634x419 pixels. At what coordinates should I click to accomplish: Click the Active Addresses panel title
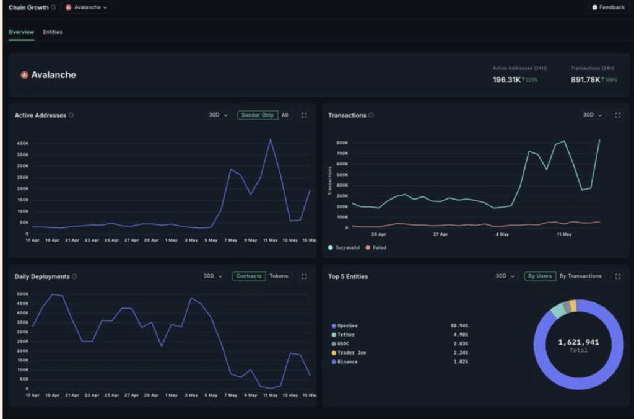point(40,115)
